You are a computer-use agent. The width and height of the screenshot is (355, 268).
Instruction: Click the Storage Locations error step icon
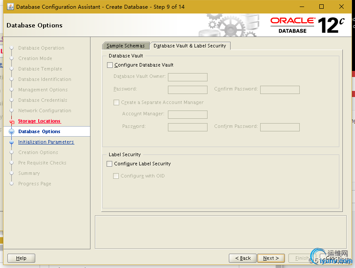pos(12,122)
